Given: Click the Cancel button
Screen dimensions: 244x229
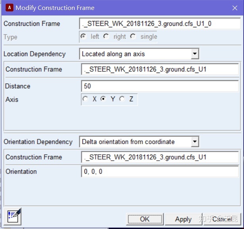Looking at the screenshot, I should coord(222,219).
